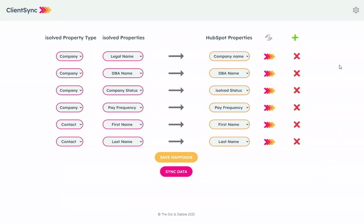Open the Contact type dropdown in Last Name row
This screenshot has width=364, height=224.
(70, 142)
